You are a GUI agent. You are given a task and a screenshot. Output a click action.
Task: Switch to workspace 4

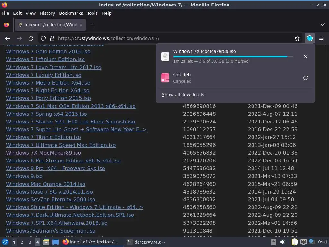pos(37,242)
